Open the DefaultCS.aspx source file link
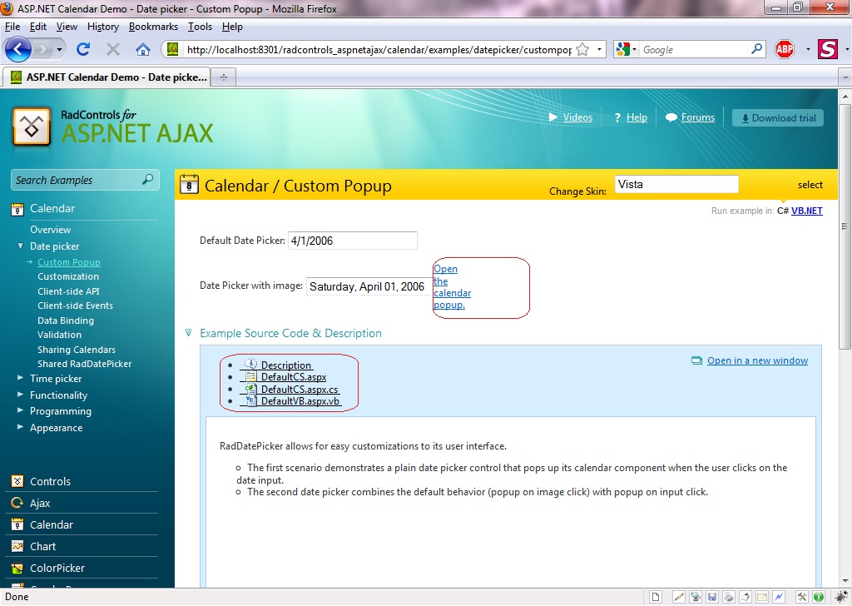 (x=294, y=376)
